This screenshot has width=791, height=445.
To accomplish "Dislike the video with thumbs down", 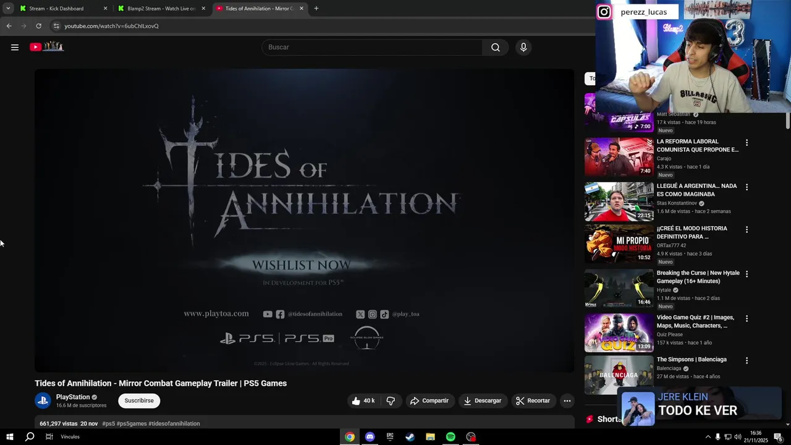I will [x=391, y=400].
